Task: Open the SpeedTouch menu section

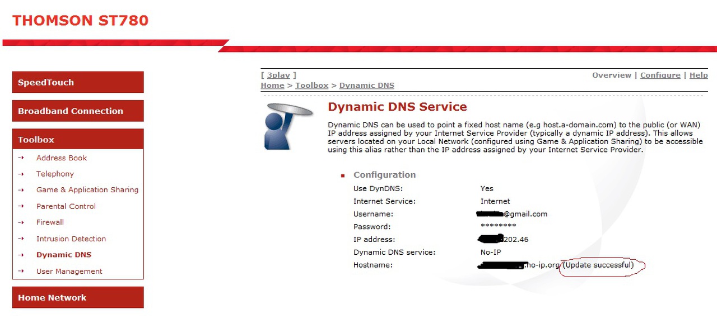Action: click(78, 82)
